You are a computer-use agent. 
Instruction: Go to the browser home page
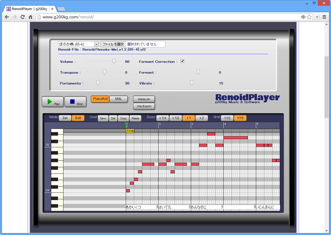pyautogui.click(x=31, y=17)
